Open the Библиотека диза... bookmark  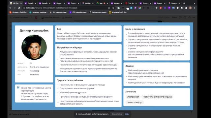tap(98, 12)
